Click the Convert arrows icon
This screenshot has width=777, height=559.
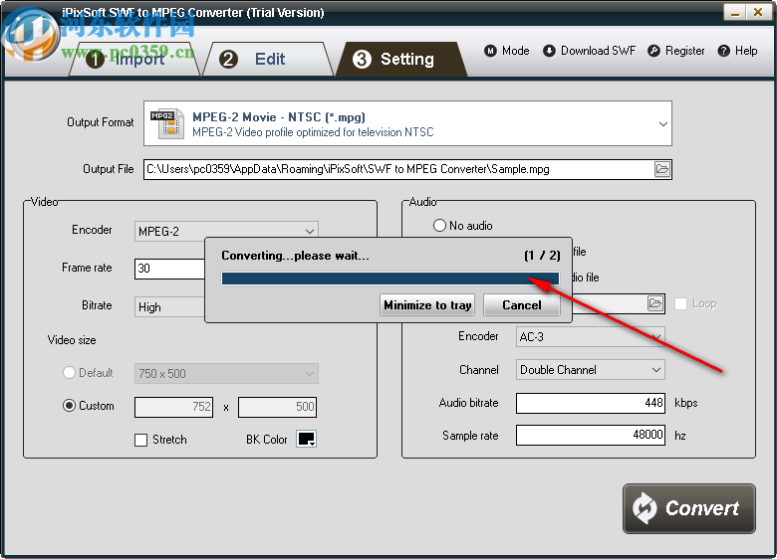[x=645, y=508]
